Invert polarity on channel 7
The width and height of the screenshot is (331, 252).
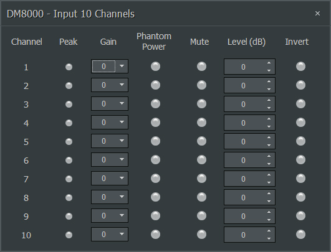pyautogui.click(x=301, y=178)
